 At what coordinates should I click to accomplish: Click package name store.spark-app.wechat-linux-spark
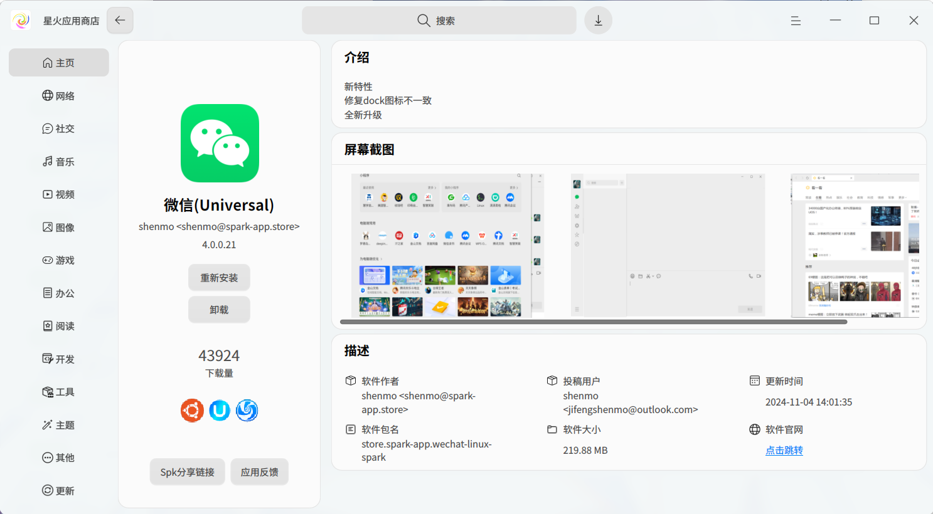427,451
